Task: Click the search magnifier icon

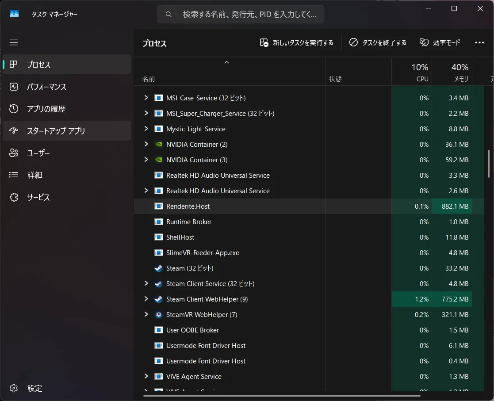Action: tap(168, 15)
